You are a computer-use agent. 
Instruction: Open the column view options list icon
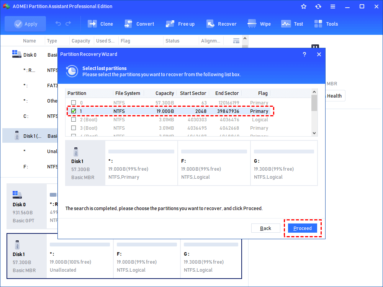click(236, 41)
